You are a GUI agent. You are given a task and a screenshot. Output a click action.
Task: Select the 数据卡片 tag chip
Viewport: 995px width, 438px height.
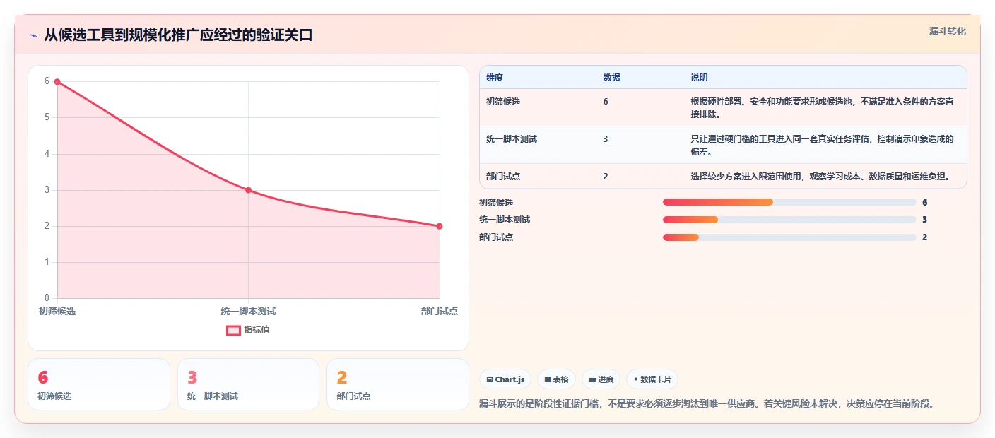tap(652, 379)
